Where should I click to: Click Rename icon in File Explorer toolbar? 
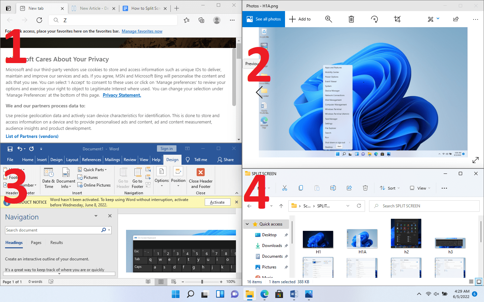pyautogui.click(x=333, y=188)
